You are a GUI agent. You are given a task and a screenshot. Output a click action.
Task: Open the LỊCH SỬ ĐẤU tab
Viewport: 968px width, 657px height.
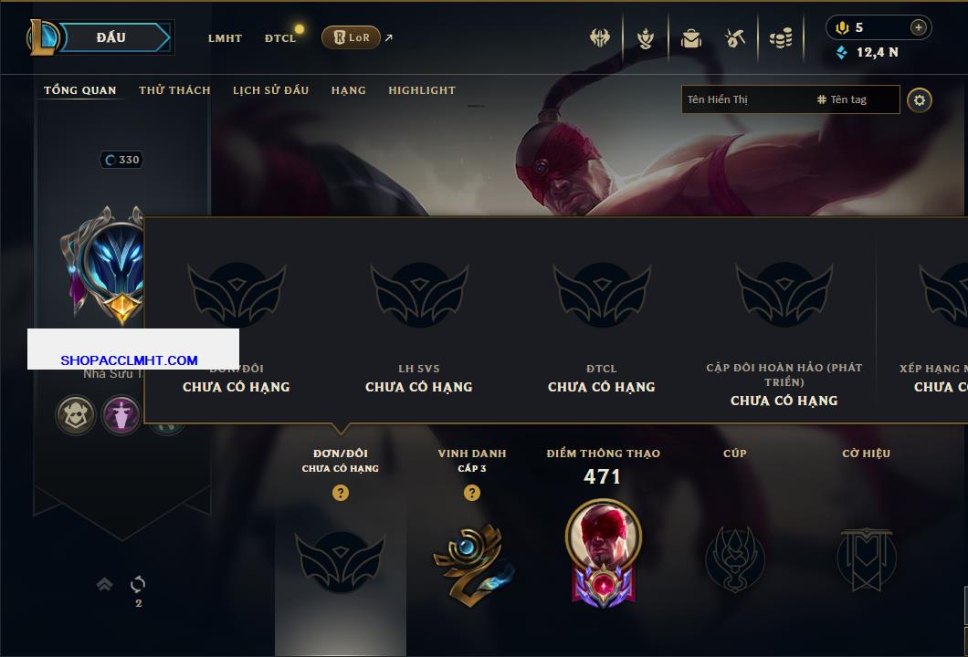[270, 90]
